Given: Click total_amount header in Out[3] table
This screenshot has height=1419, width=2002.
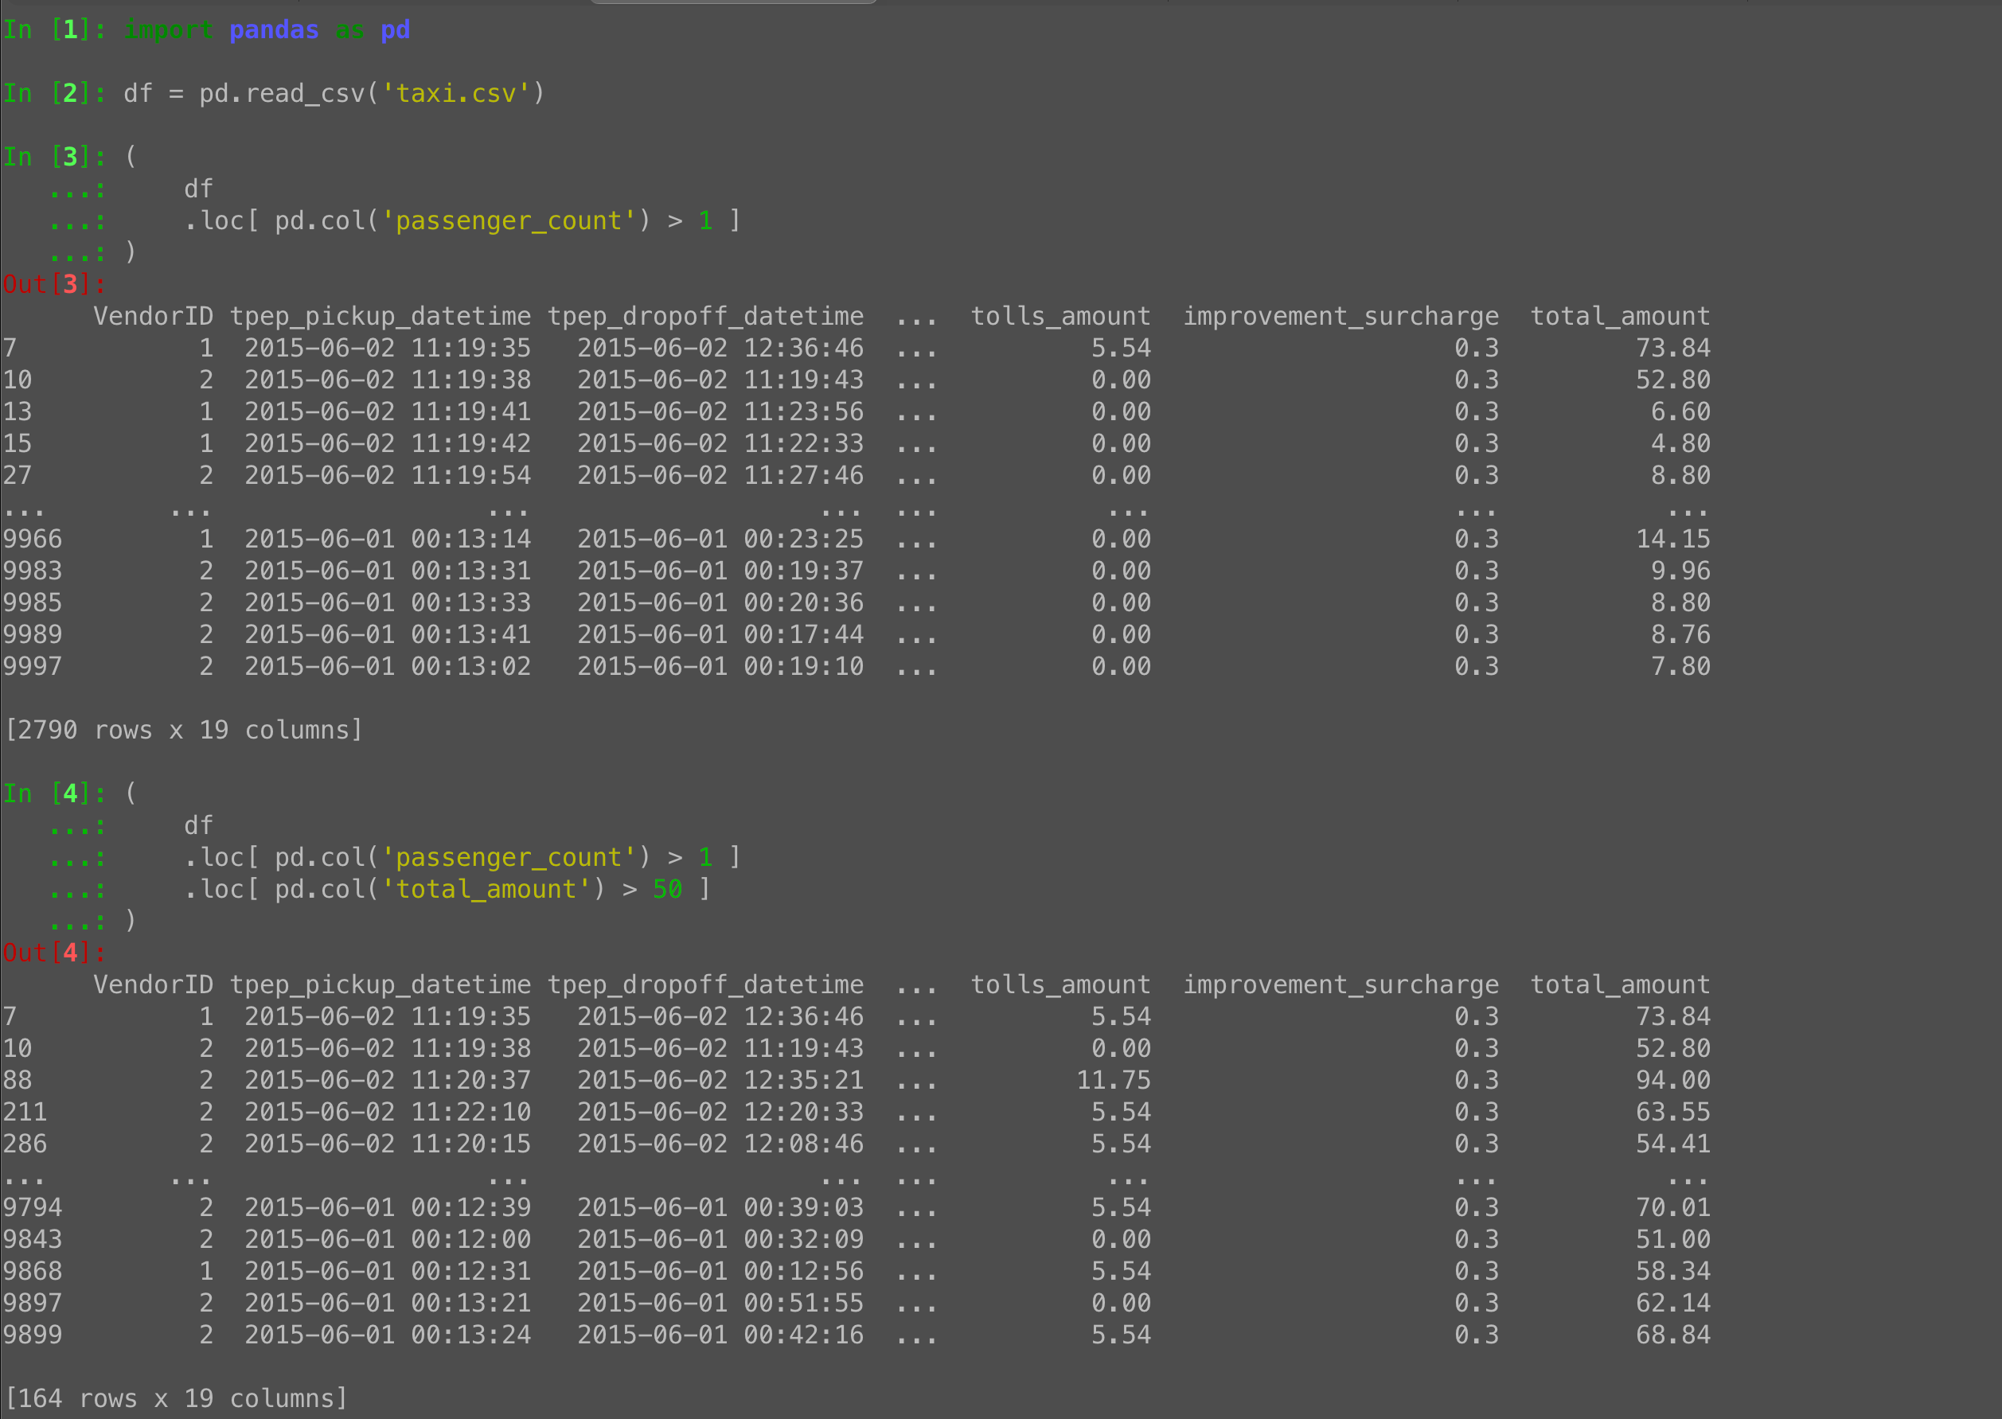Looking at the screenshot, I should point(1620,316).
